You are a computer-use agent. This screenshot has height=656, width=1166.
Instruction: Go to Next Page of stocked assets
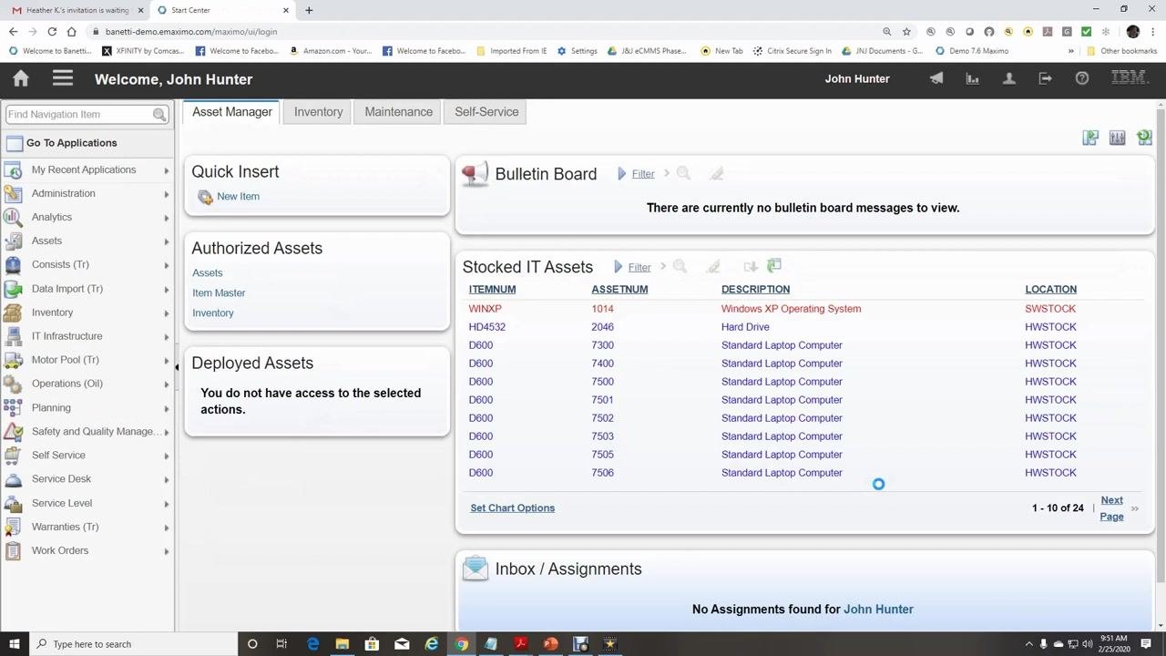click(x=1111, y=508)
